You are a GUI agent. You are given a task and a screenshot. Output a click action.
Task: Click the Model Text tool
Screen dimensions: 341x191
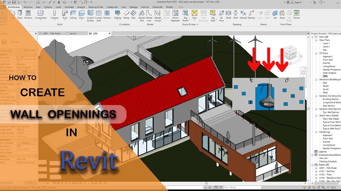pyautogui.click(x=142, y=16)
